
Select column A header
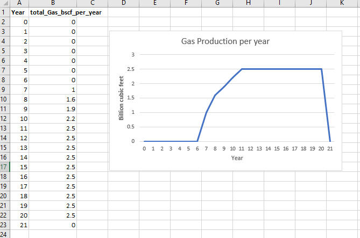pos(19,3)
